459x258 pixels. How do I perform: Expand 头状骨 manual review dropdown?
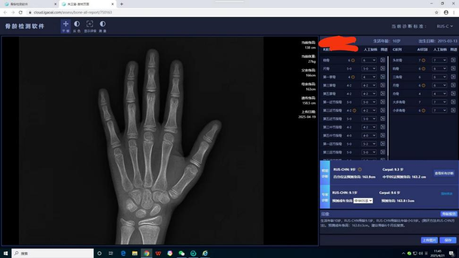(439, 60)
